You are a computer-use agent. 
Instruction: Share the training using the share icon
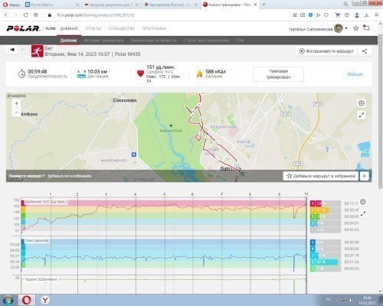click(x=365, y=51)
